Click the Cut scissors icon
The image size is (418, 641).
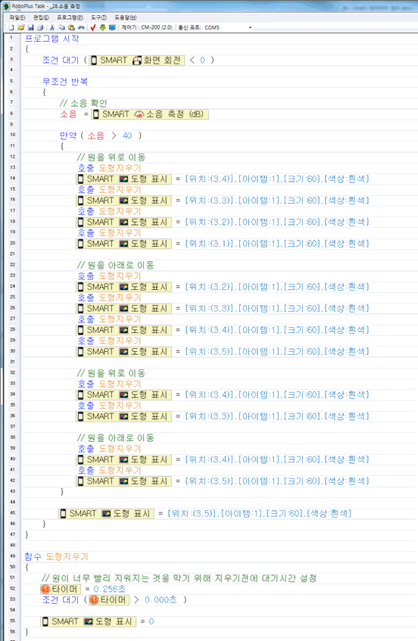(x=52, y=27)
